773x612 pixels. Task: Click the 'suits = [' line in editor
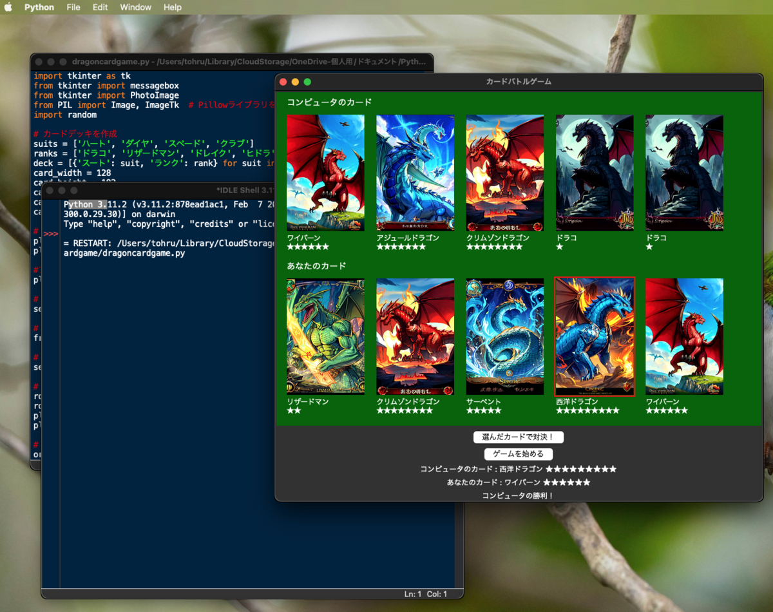point(144,144)
